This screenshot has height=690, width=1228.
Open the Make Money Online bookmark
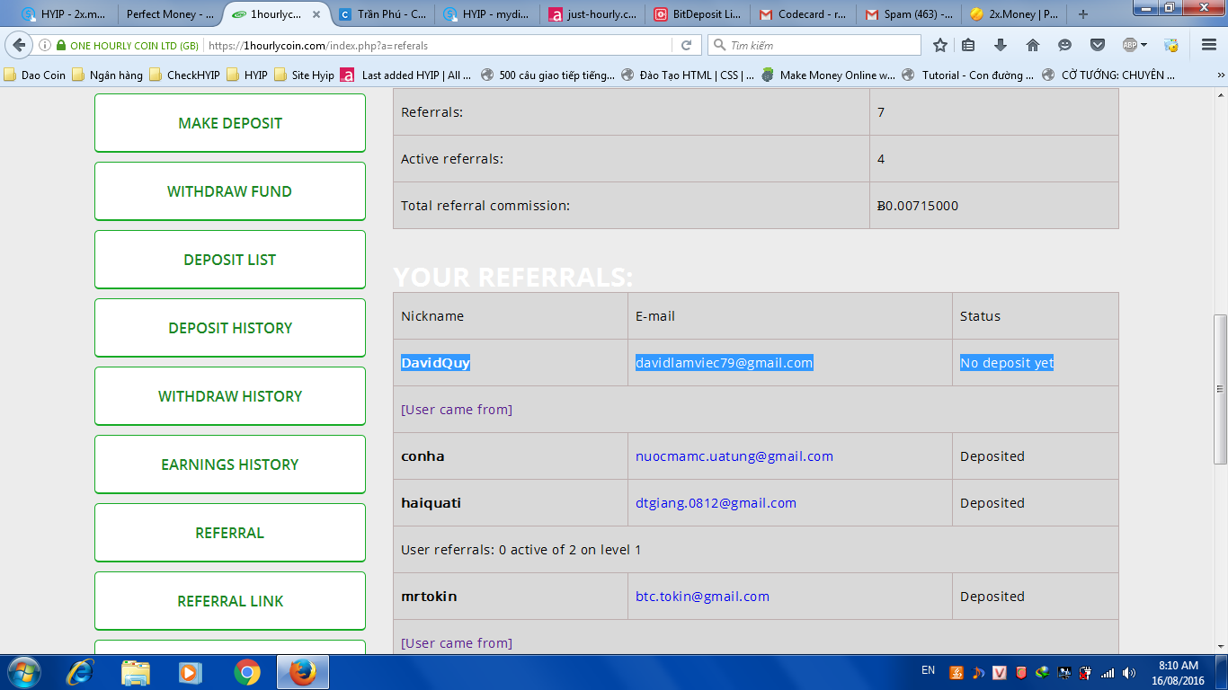coord(829,75)
